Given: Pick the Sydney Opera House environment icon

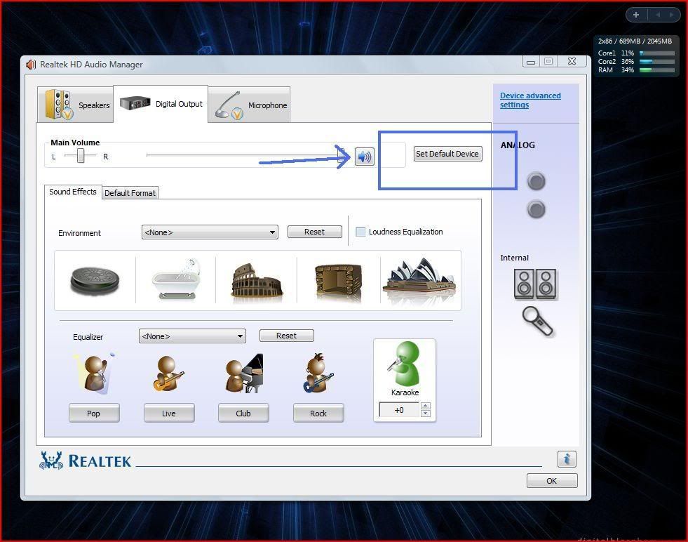Looking at the screenshot, I should point(419,280).
